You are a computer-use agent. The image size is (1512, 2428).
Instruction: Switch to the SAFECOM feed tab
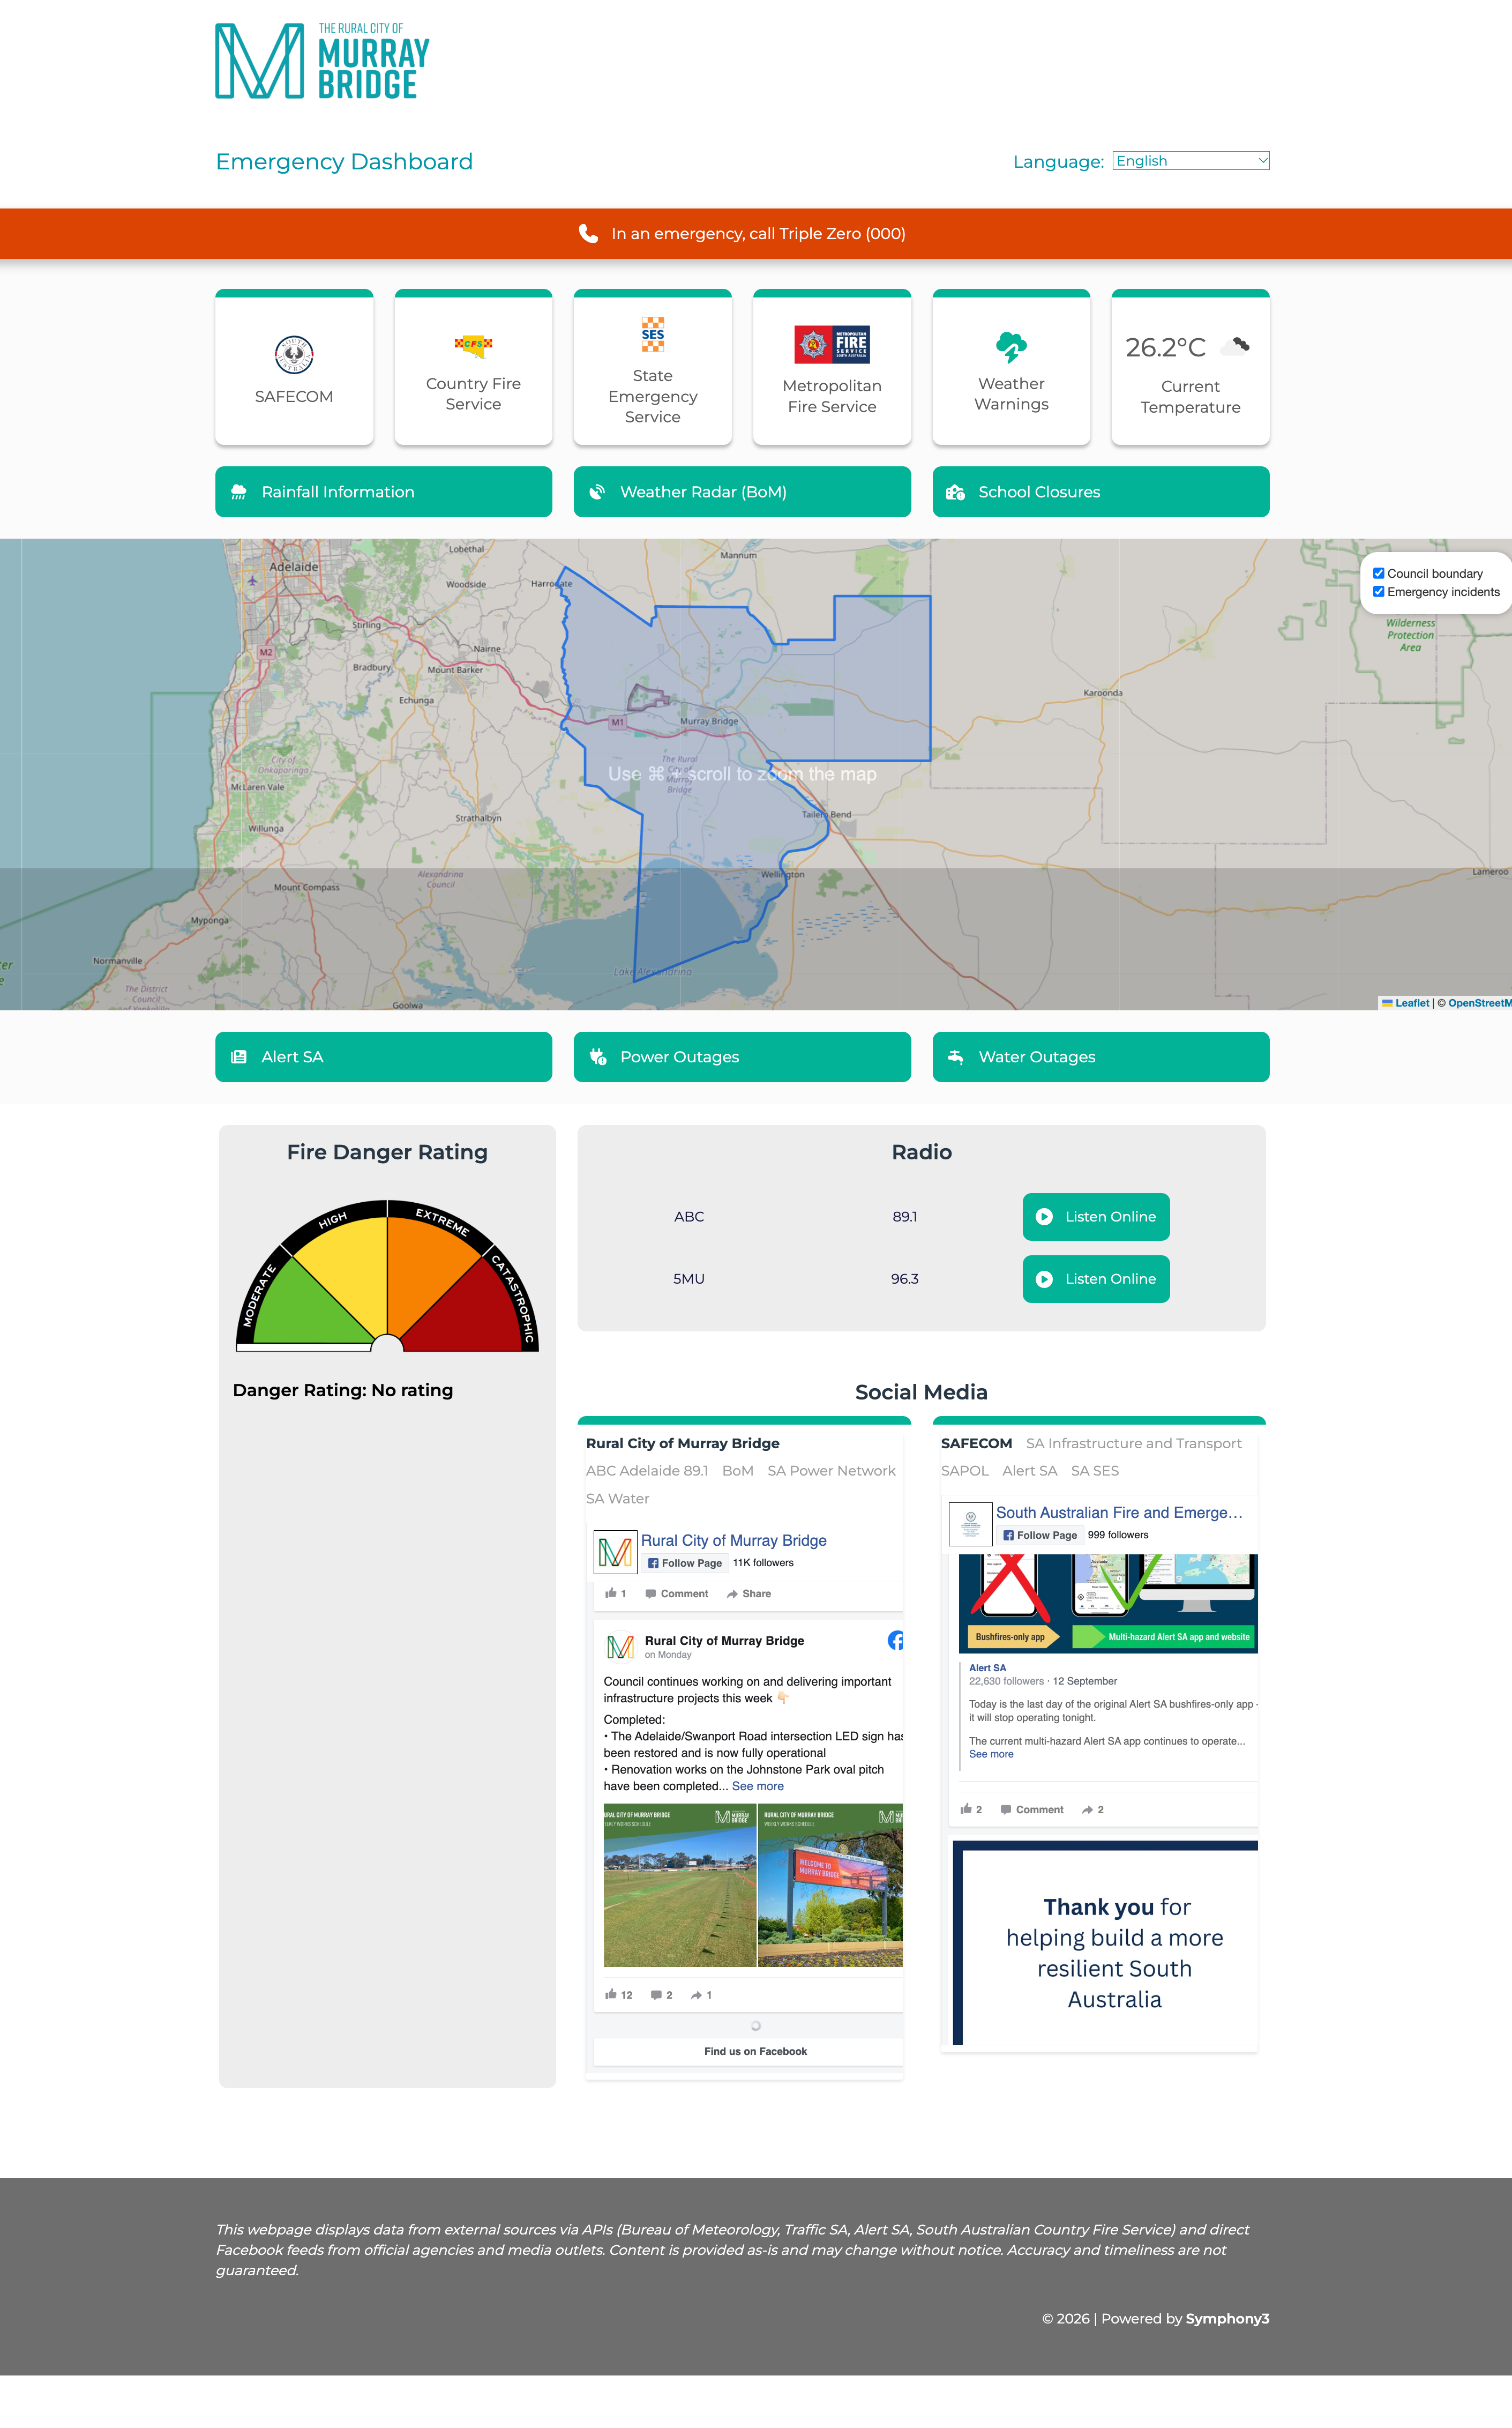click(x=976, y=1442)
